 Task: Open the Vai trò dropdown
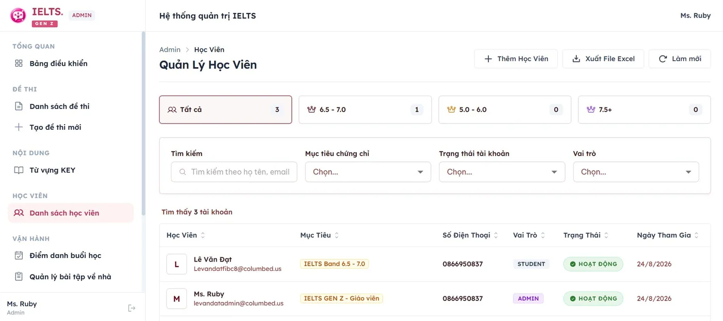[636, 172]
